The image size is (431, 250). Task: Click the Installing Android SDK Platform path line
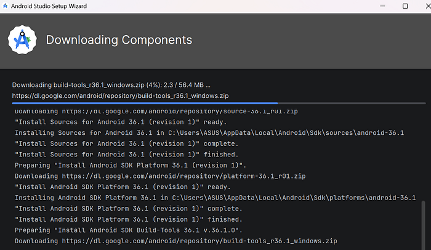click(x=216, y=198)
